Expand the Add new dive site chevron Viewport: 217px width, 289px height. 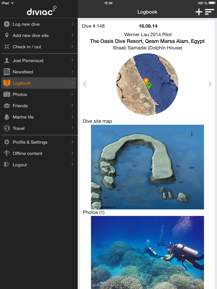pyautogui.click(x=72, y=35)
